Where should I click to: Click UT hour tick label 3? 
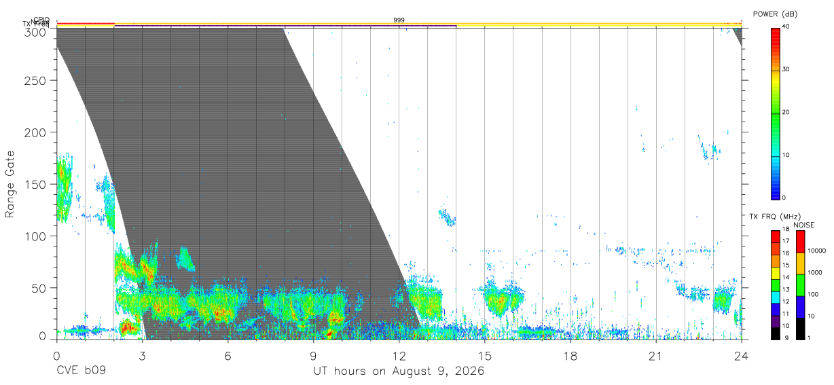[x=142, y=356]
